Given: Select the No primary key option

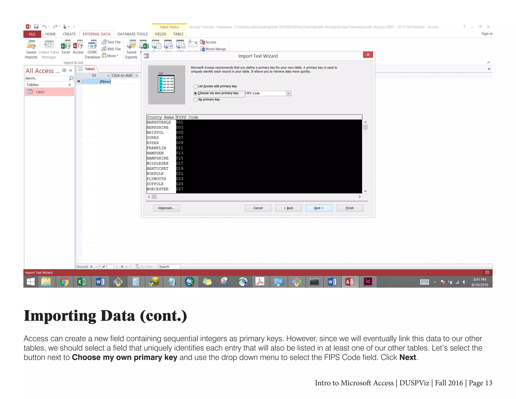Looking at the screenshot, I should 196,100.
